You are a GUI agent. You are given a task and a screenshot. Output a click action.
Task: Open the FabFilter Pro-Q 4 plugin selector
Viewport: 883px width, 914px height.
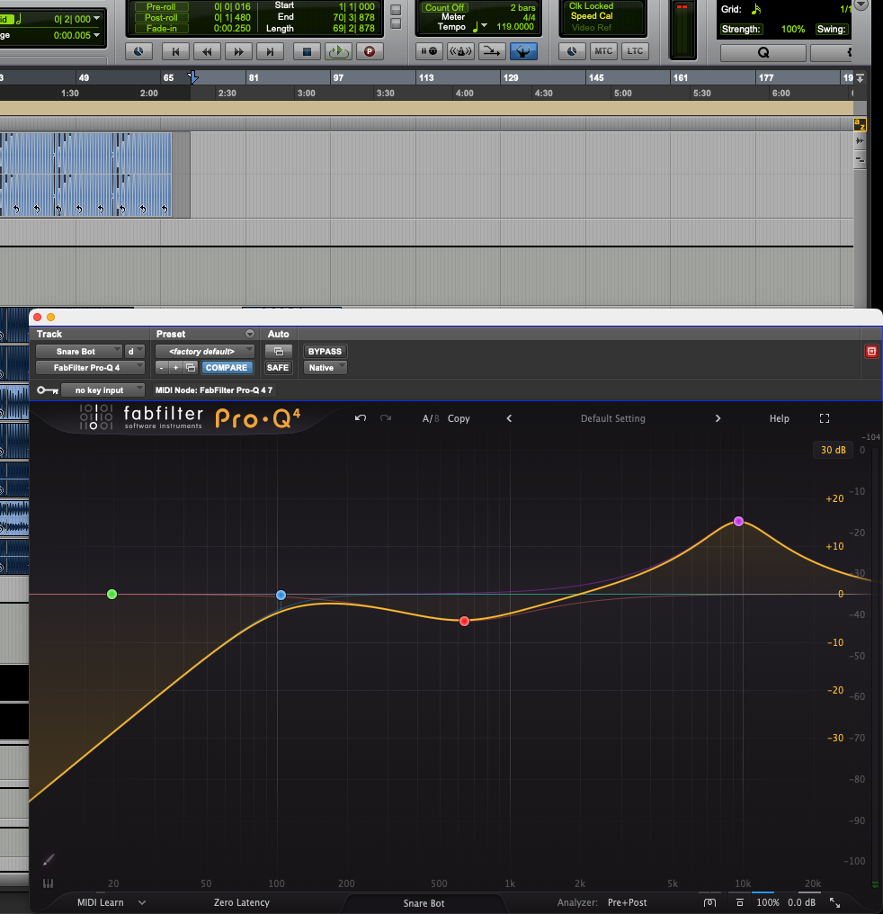tap(90, 368)
